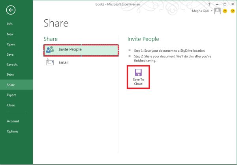Click the Book2 - Microsoft Excel Preview title

point(118,4)
